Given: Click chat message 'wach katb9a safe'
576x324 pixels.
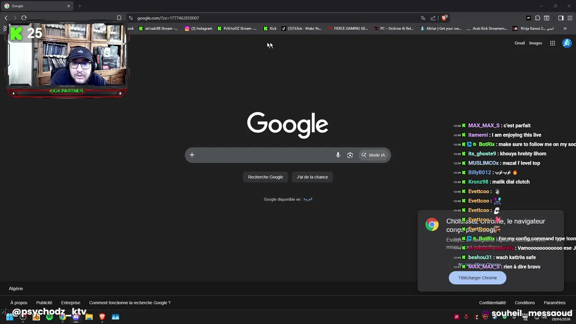Looking at the screenshot, I should [516, 257].
